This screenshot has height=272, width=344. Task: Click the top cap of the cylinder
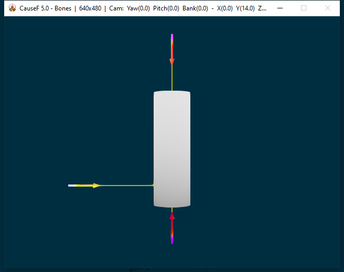point(172,93)
